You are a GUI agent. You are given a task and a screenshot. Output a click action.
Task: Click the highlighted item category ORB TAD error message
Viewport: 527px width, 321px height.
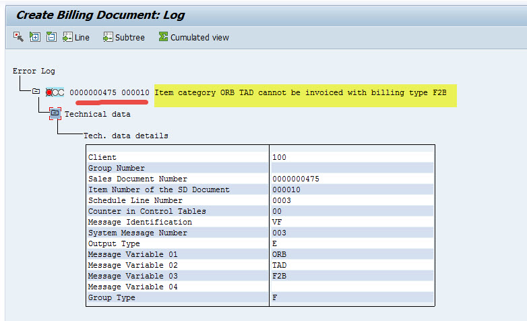pyautogui.click(x=301, y=92)
